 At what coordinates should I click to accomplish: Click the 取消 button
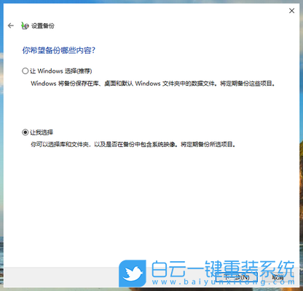278,277
